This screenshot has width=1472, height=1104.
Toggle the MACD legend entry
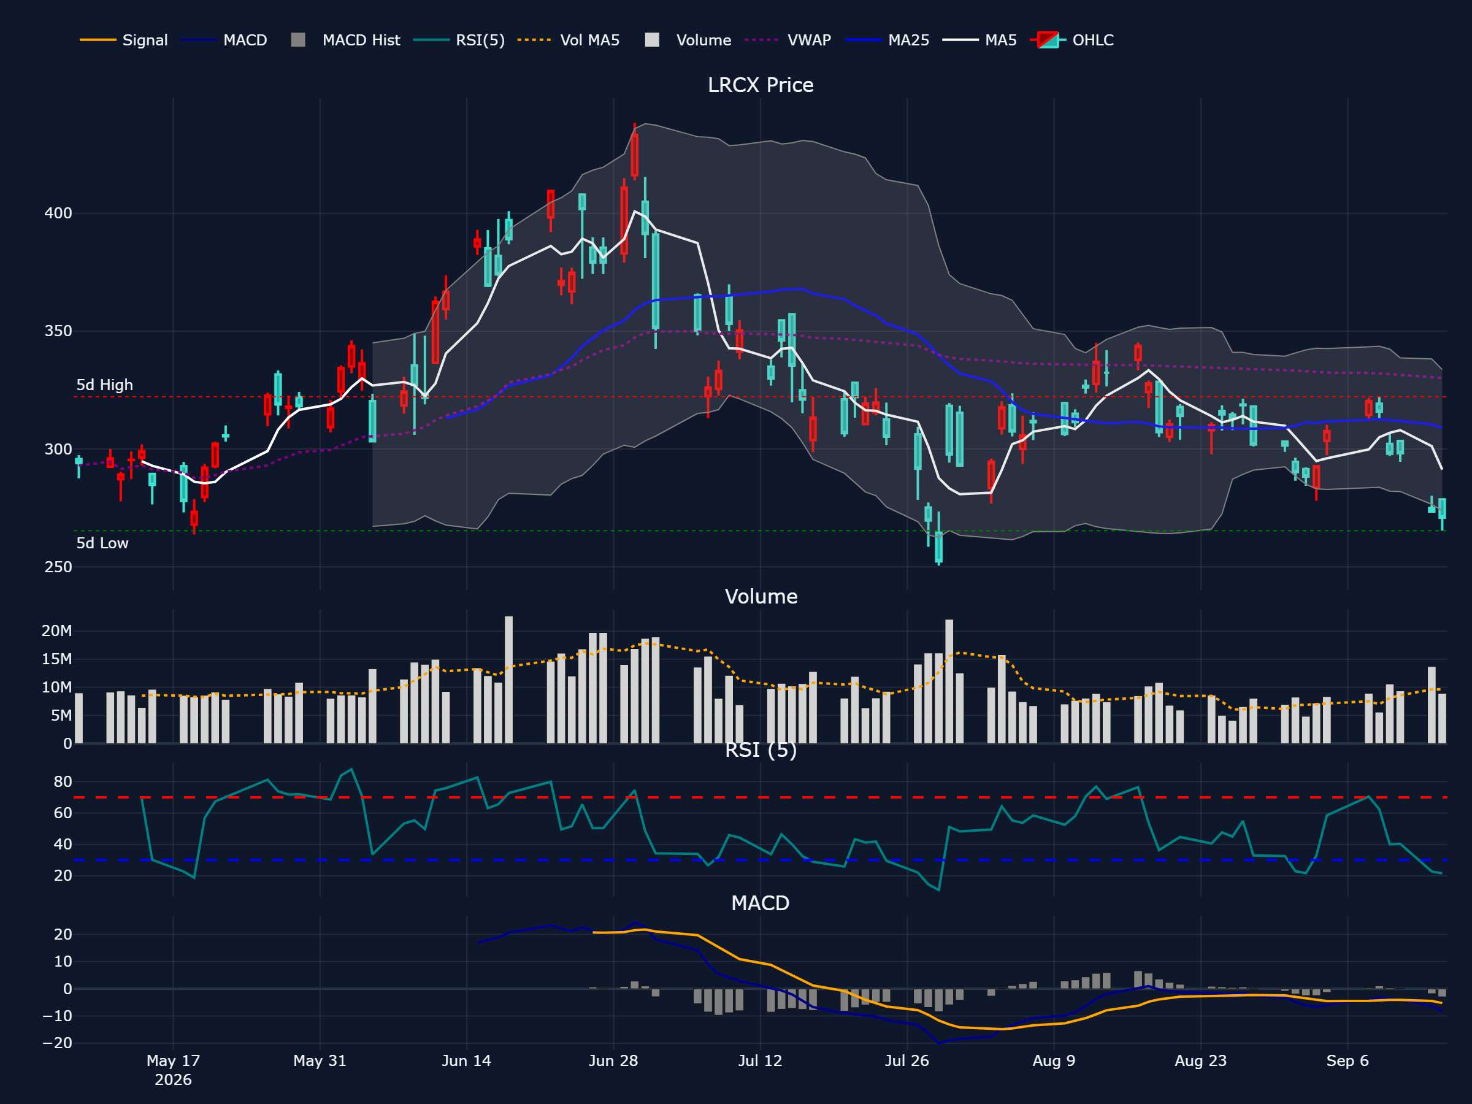pyautogui.click(x=224, y=40)
